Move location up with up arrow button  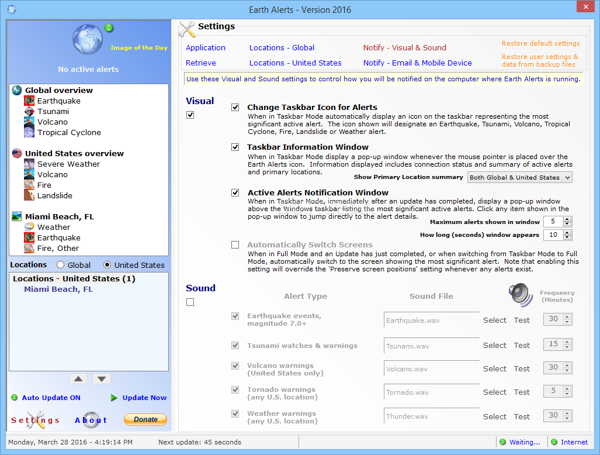(x=78, y=379)
